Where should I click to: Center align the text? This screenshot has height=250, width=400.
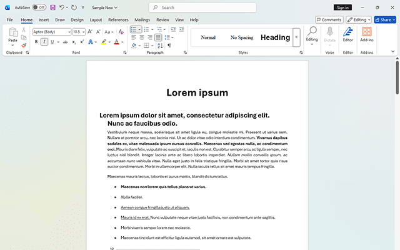pos(142,37)
